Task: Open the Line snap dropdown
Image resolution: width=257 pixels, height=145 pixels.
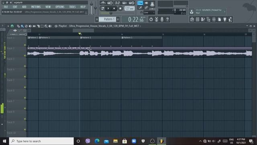Action: 149,12
